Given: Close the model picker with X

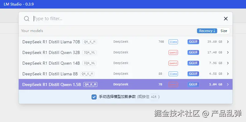Looking at the screenshot, I should [225, 19].
